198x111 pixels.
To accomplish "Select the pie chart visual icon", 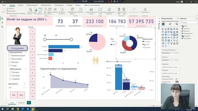I will click(x=171, y=35).
